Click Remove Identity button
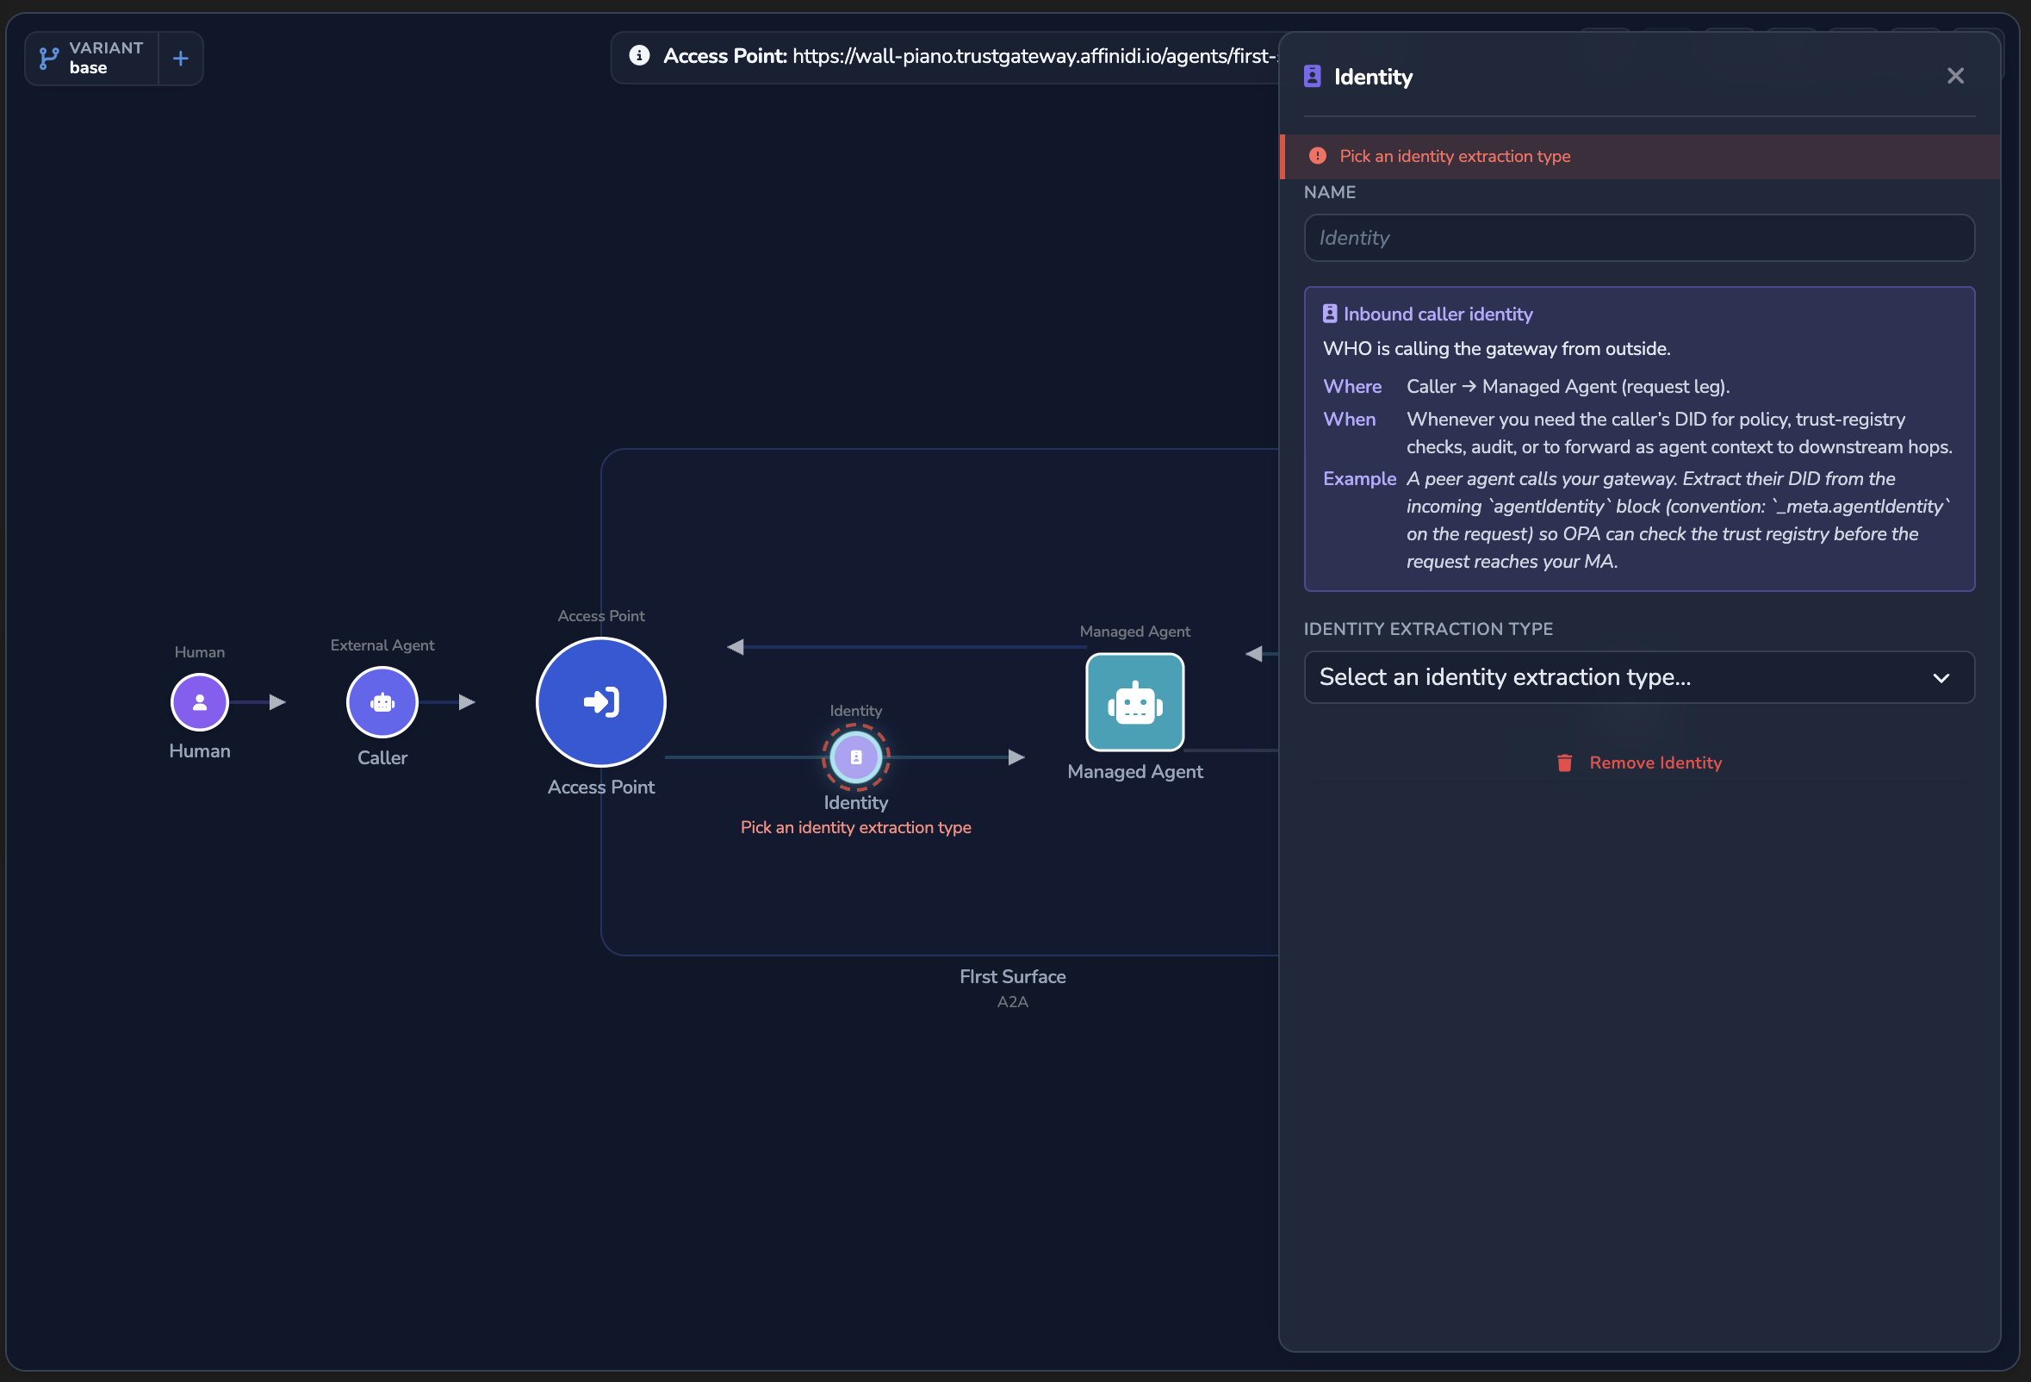This screenshot has width=2031, height=1382. click(x=1638, y=763)
